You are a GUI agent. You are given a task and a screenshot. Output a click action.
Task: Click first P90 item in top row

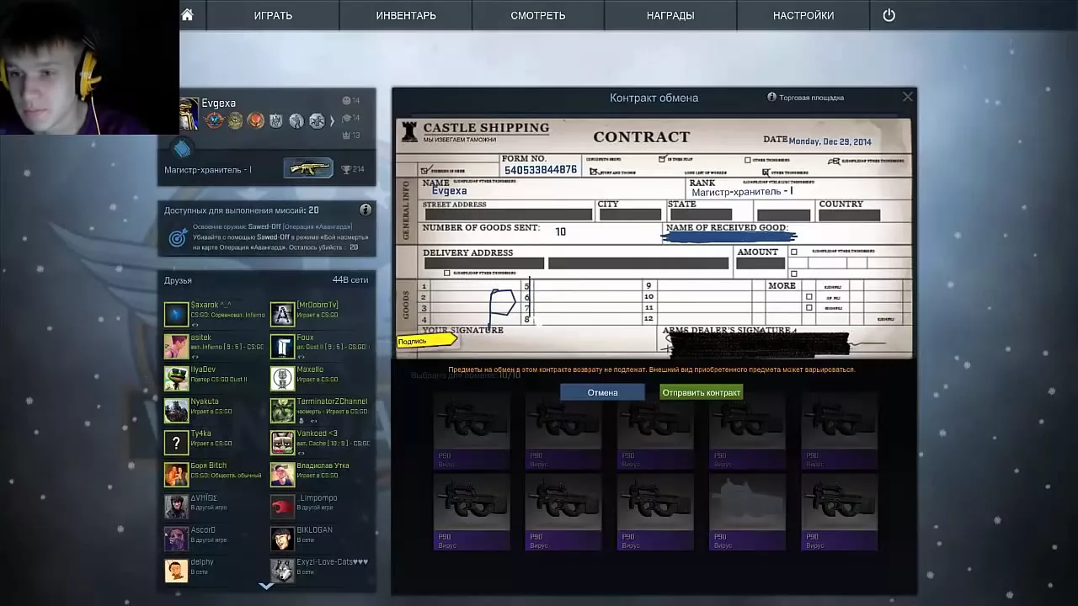pyautogui.click(x=471, y=431)
